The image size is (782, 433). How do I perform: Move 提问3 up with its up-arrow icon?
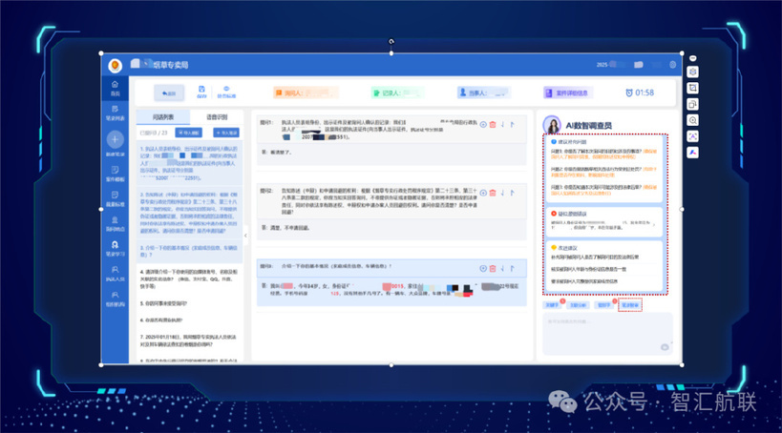click(512, 269)
